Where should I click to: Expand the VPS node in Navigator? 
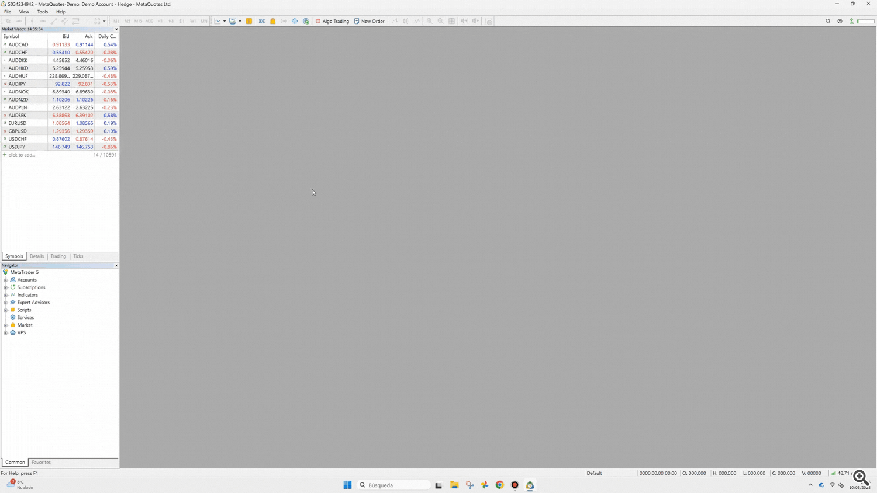[x=6, y=333]
